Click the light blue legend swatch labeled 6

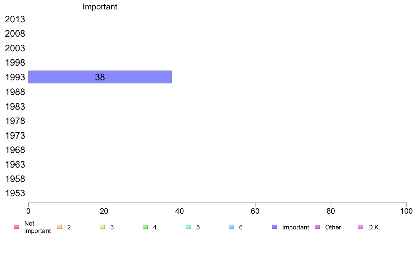[x=231, y=227]
